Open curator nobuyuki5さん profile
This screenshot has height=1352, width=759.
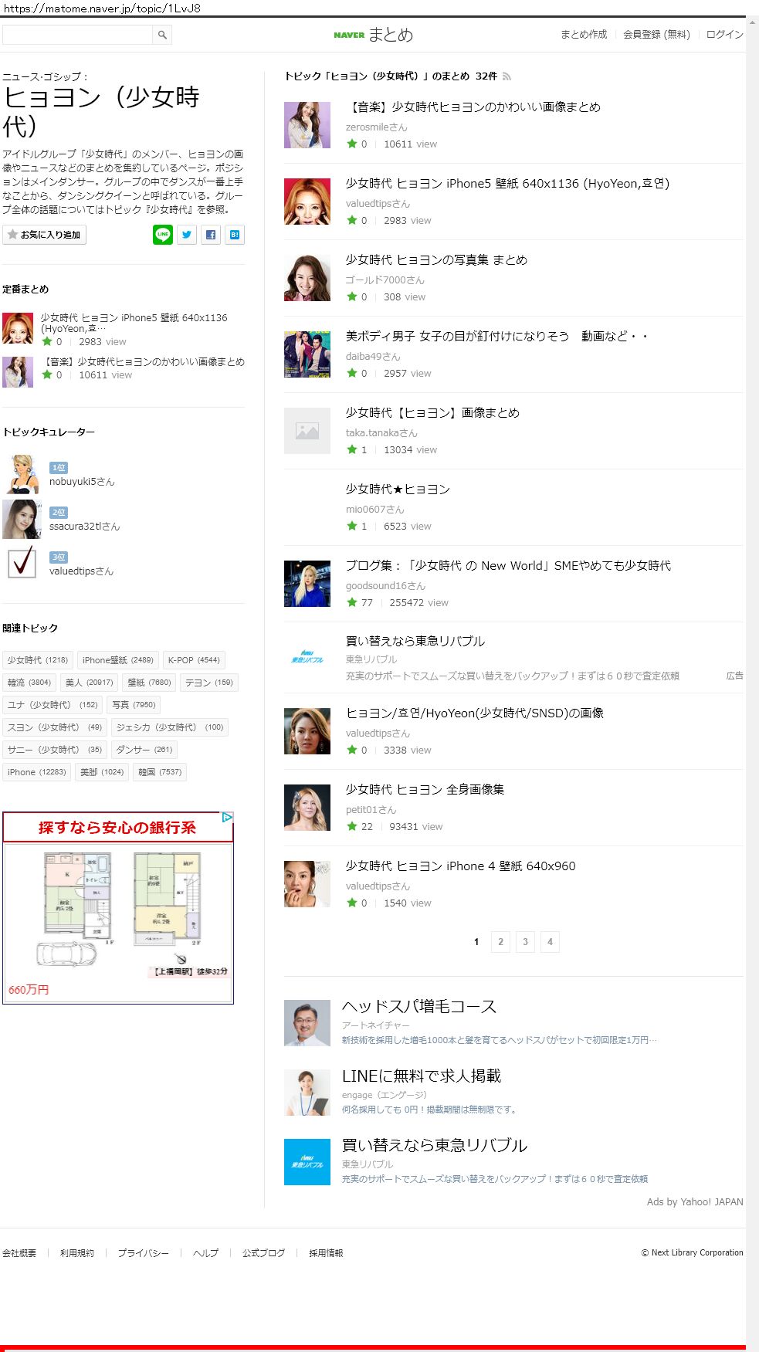coord(82,482)
